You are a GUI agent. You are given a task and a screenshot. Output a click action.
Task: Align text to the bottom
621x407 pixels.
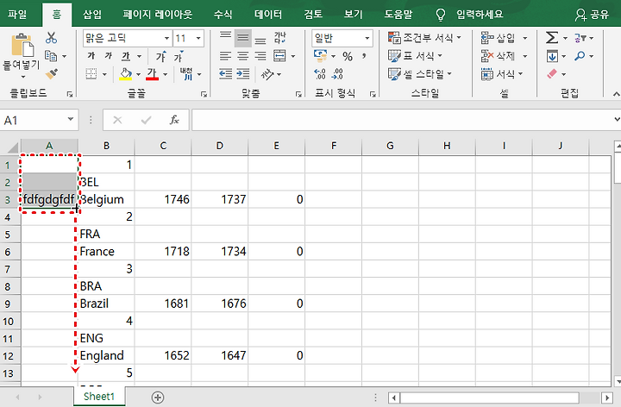tap(260, 40)
